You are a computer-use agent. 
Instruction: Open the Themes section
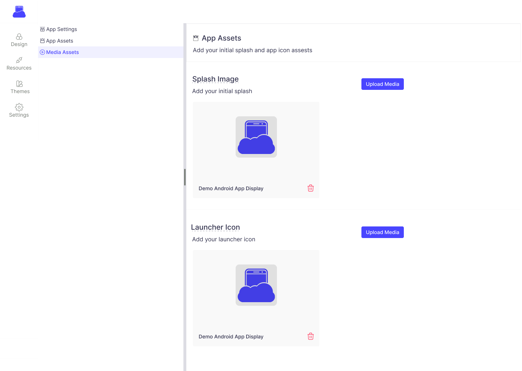coord(20,87)
